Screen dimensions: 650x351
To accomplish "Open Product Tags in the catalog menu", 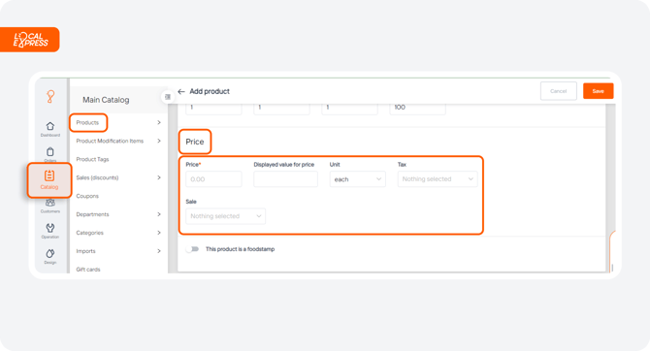I will pyautogui.click(x=92, y=159).
